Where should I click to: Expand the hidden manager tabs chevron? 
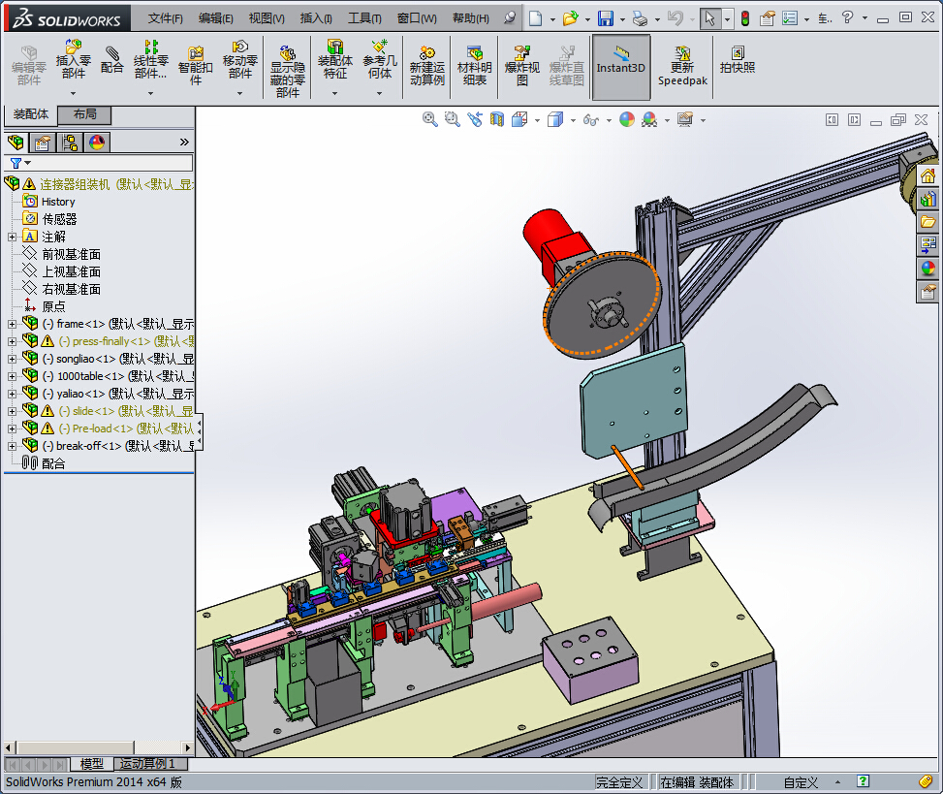click(x=184, y=143)
